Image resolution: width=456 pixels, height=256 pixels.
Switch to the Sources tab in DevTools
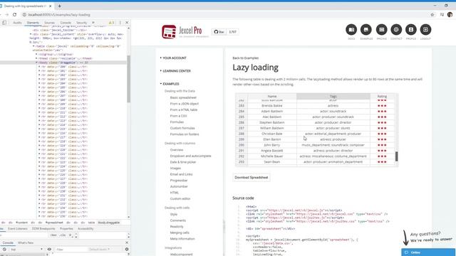[x=49, y=23]
